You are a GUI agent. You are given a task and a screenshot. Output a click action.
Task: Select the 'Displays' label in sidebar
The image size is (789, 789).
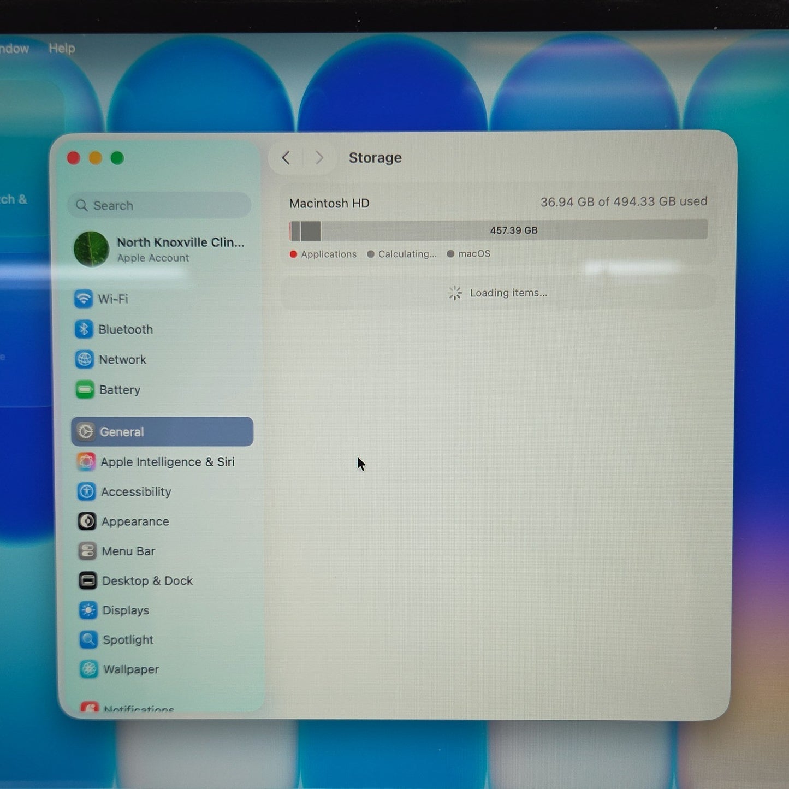pyautogui.click(x=126, y=610)
